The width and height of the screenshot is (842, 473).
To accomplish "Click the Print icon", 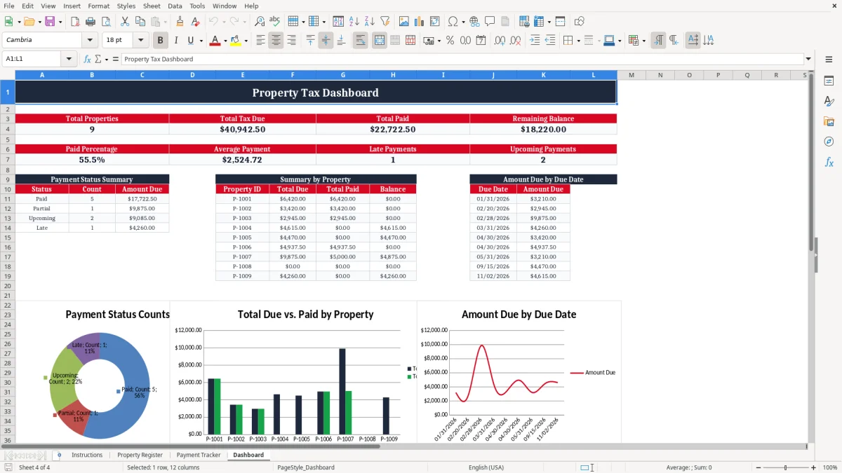I will coord(90,22).
